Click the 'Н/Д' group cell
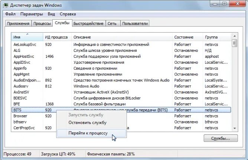This screenshot has height=160, width=248. point(208,50)
